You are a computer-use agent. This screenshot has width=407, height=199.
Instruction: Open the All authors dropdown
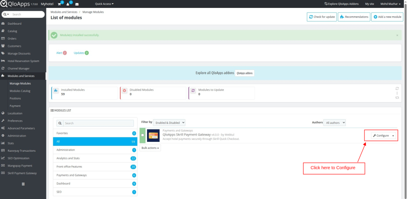coord(334,123)
